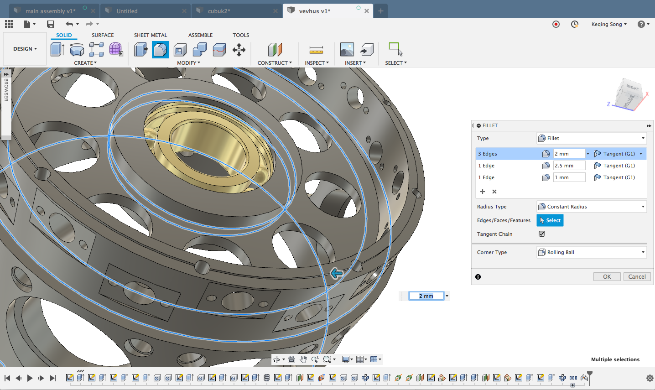Click the Move/Copy arrows icon
This screenshot has height=390, width=655.
(x=239, y=49)
